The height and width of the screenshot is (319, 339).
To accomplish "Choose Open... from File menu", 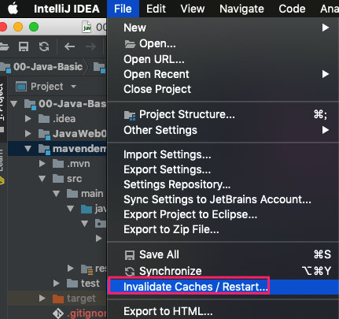I will point(223,43).
